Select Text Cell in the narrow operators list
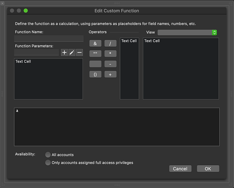The width and height of the screenshot is (234, 188). coord(129,41)
